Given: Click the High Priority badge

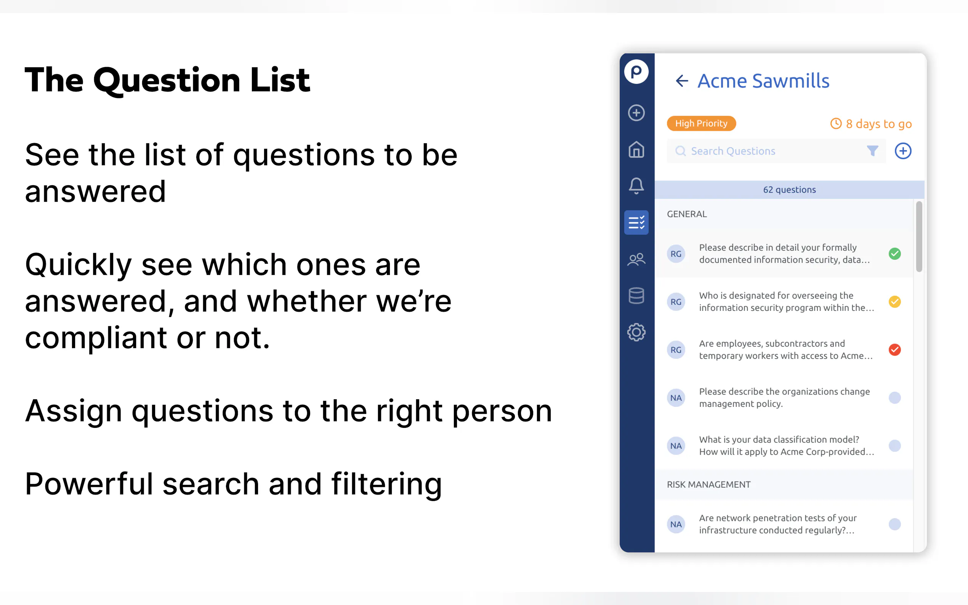Looking at the screenshot, I should pyautogui.click(x=701, y=123).
